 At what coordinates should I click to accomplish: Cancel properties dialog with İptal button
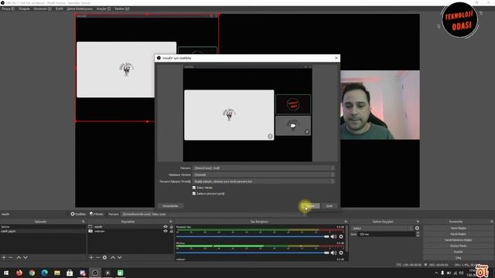(x=329, y=206)
